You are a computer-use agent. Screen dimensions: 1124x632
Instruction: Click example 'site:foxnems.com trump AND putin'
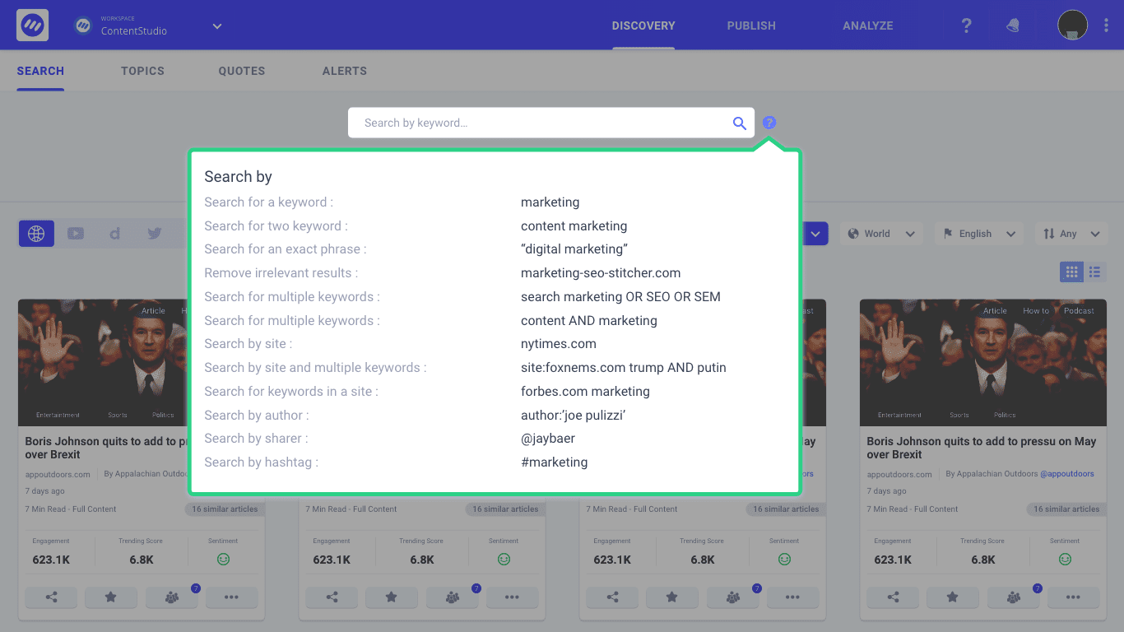(x=624, y=368)
